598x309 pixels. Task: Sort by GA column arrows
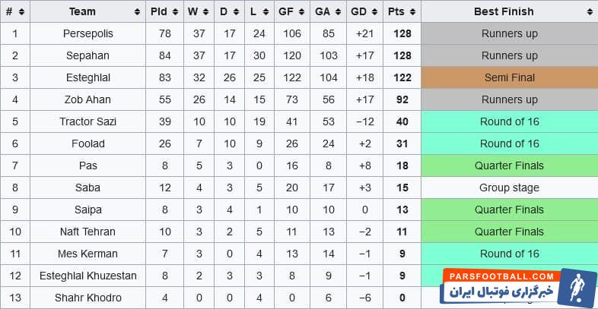339,11
